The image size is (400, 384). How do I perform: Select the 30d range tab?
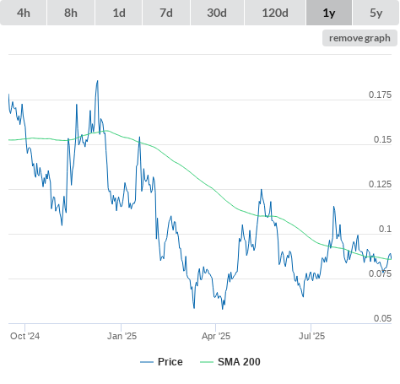(217, 13)
